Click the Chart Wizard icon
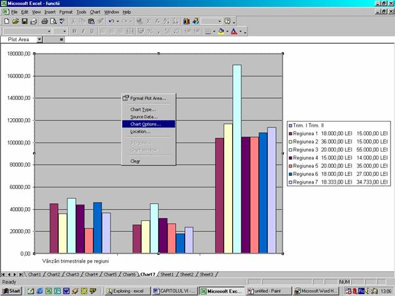The height and width of the screenshot is (296, 395). 186,22
